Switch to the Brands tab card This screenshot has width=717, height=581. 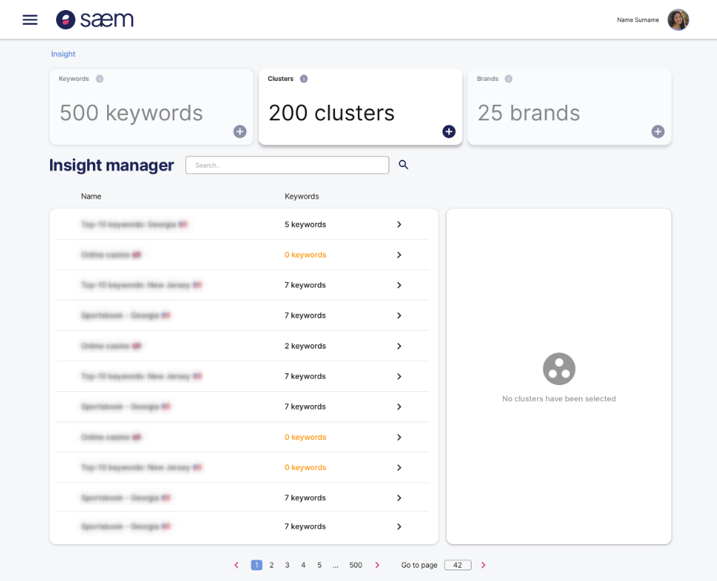coord(569,107)
